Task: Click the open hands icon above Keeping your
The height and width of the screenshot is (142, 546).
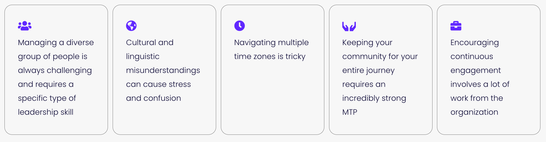Action: (x=349, y=26)
